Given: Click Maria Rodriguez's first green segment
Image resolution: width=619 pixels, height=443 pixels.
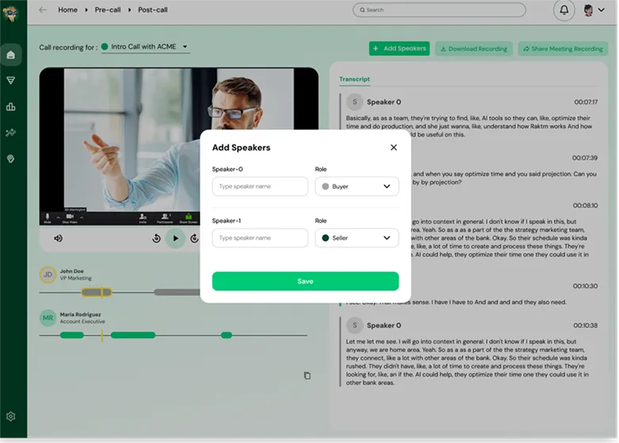Looking at the screenshot, I should (x=72, y=335).
